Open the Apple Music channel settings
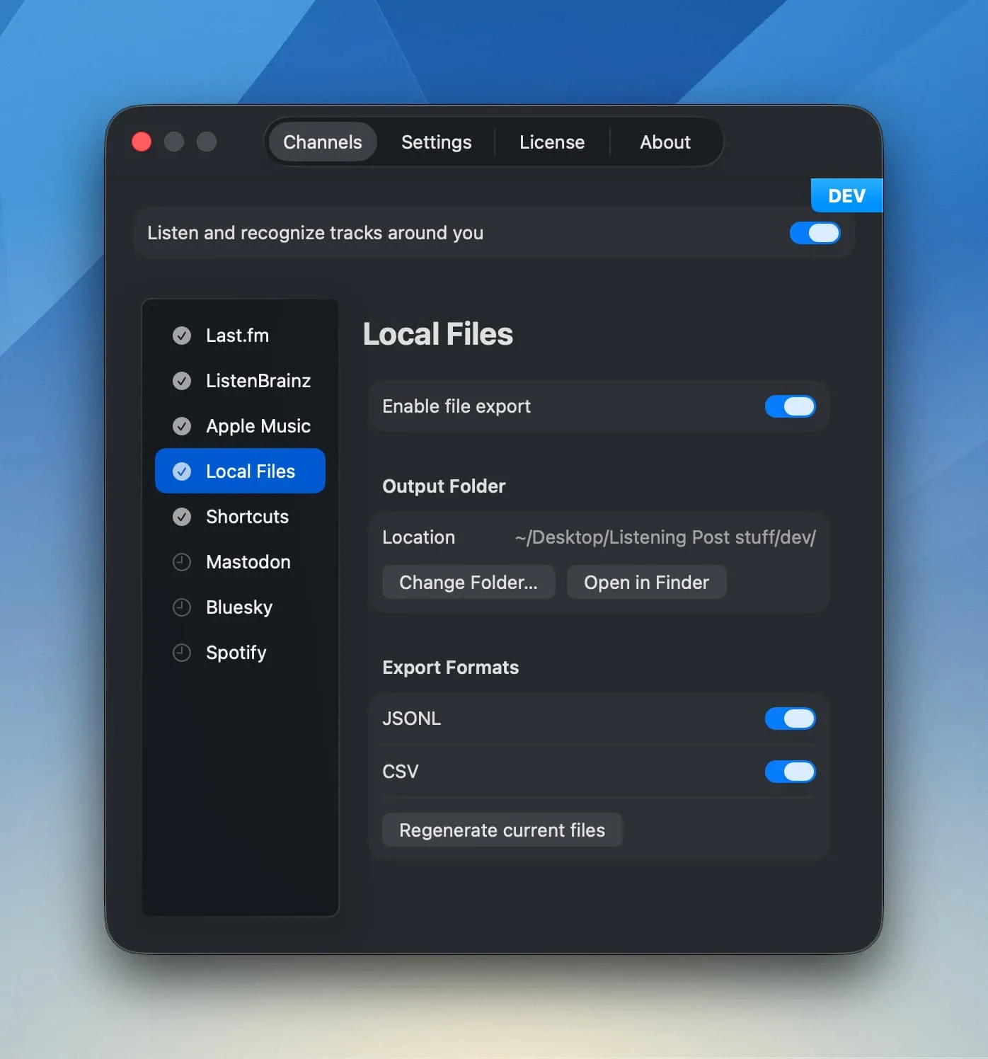Viewport: 988px width, 1059px height. (x=258, y=426)
